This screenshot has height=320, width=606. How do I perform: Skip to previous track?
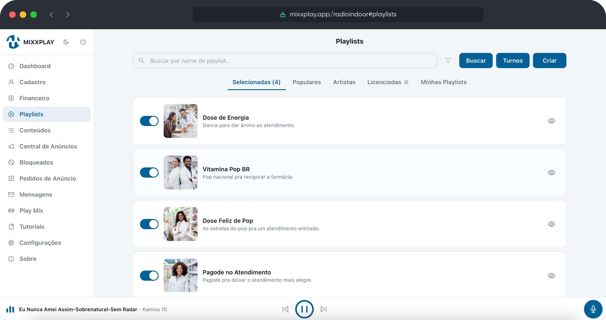[x=285, y=309]
